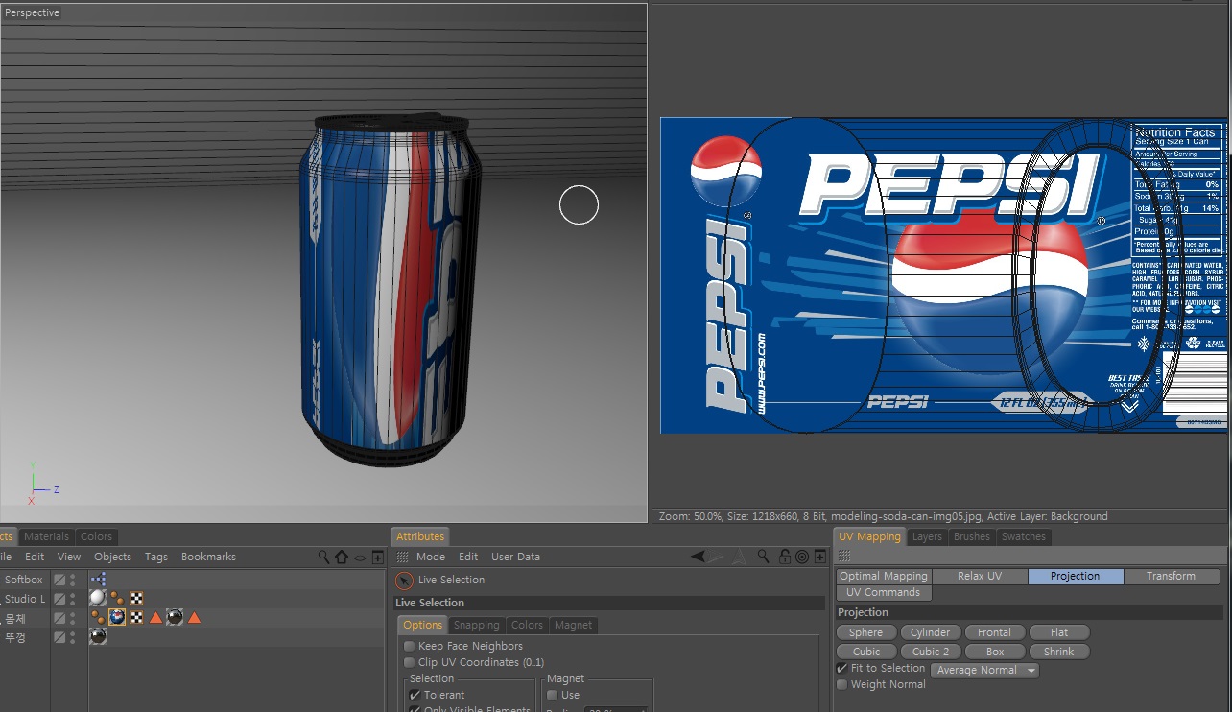Screen dimensions: 1232x712
Task: Switch to the Brushes tab
Action: click(x=972, y=536)
